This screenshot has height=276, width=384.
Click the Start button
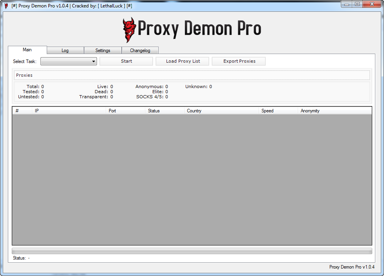tap(126, 61)
